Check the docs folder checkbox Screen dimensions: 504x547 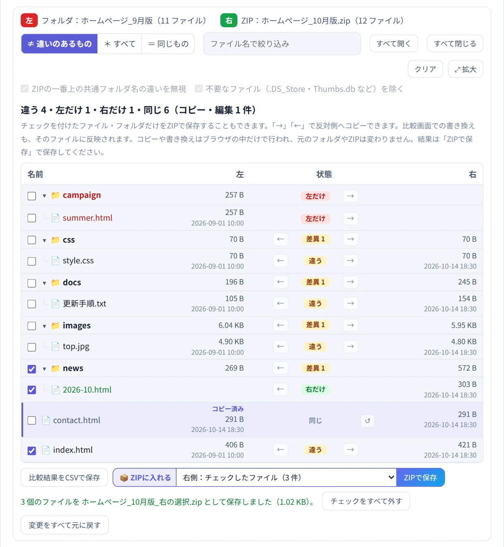tap(32, 283)
